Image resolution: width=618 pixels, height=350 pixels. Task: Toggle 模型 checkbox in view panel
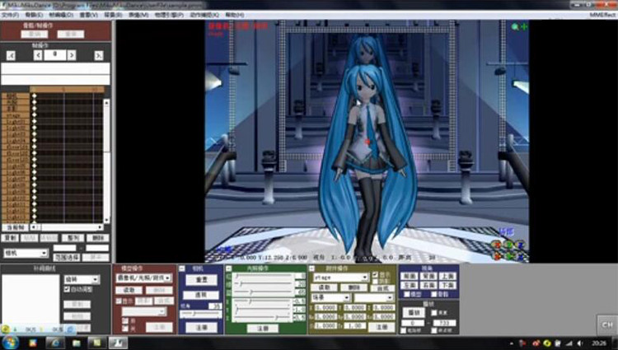(407, 294)
